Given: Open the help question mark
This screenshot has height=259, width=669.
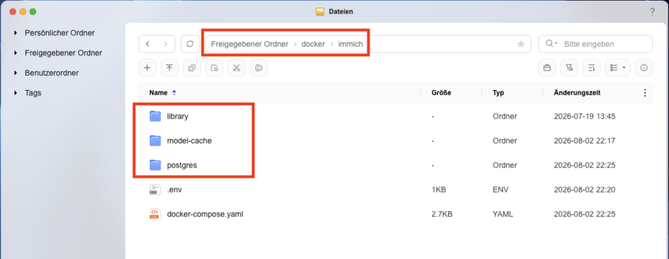Looking at the screenshot, I should 652,12.
